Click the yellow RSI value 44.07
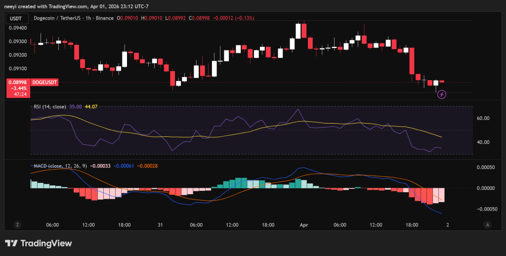Image resolution: width=506 pixels, height=256 pixels. tap(91, 106)
